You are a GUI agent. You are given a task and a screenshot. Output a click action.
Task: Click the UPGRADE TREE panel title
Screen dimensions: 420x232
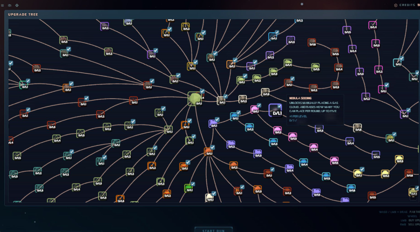point(23,14)
